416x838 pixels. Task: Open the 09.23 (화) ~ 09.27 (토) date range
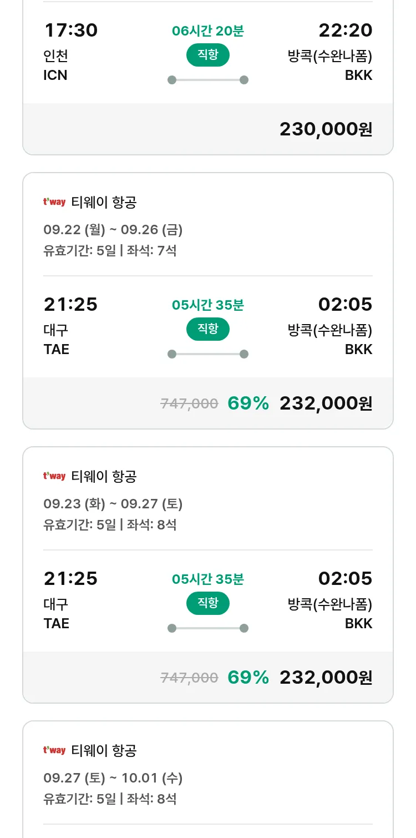point(113,504)
